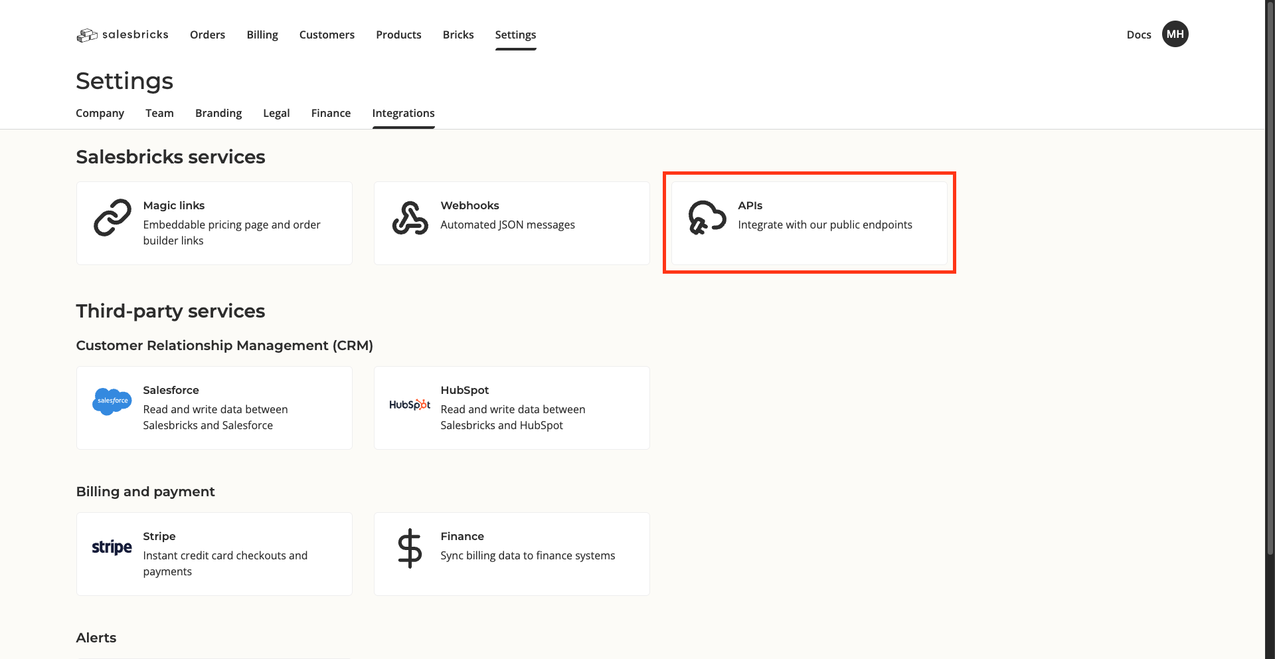Open the MH user avatar menu

pyautogui.click(x=1175, y=35)
